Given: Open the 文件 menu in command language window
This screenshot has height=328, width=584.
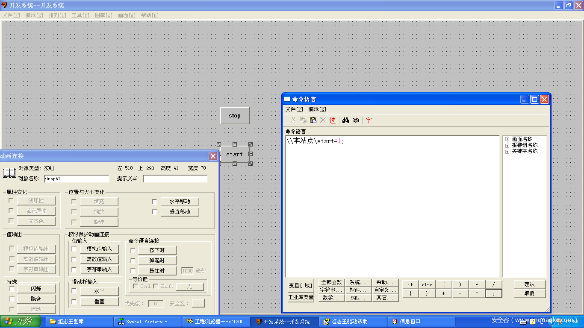Looking at the screenshot, I should 294,109.
